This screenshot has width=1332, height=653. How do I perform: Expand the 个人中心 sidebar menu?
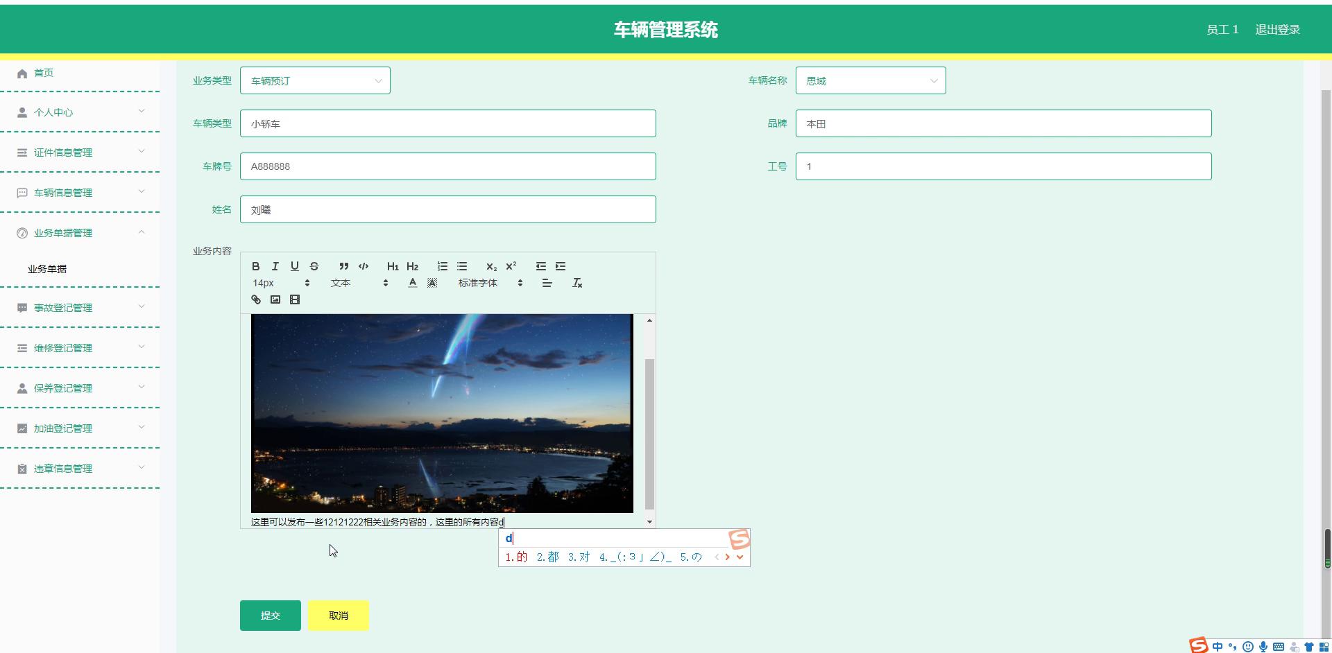[x=80, y=112]
